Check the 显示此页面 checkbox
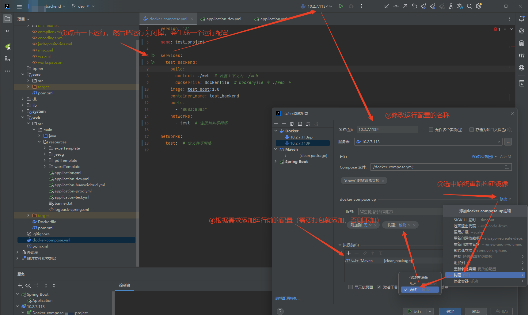528x315 pixels. coord(351,287)
